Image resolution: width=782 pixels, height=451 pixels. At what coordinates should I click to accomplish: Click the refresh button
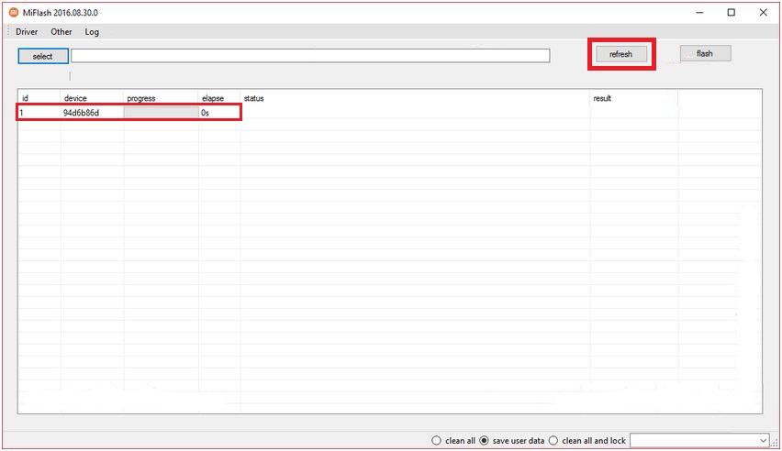coord(620,54)
